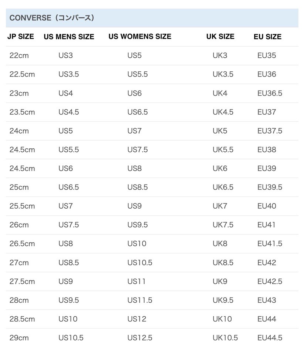
Task: Select the 24cm JP size cell
Action: coord(19,131)
